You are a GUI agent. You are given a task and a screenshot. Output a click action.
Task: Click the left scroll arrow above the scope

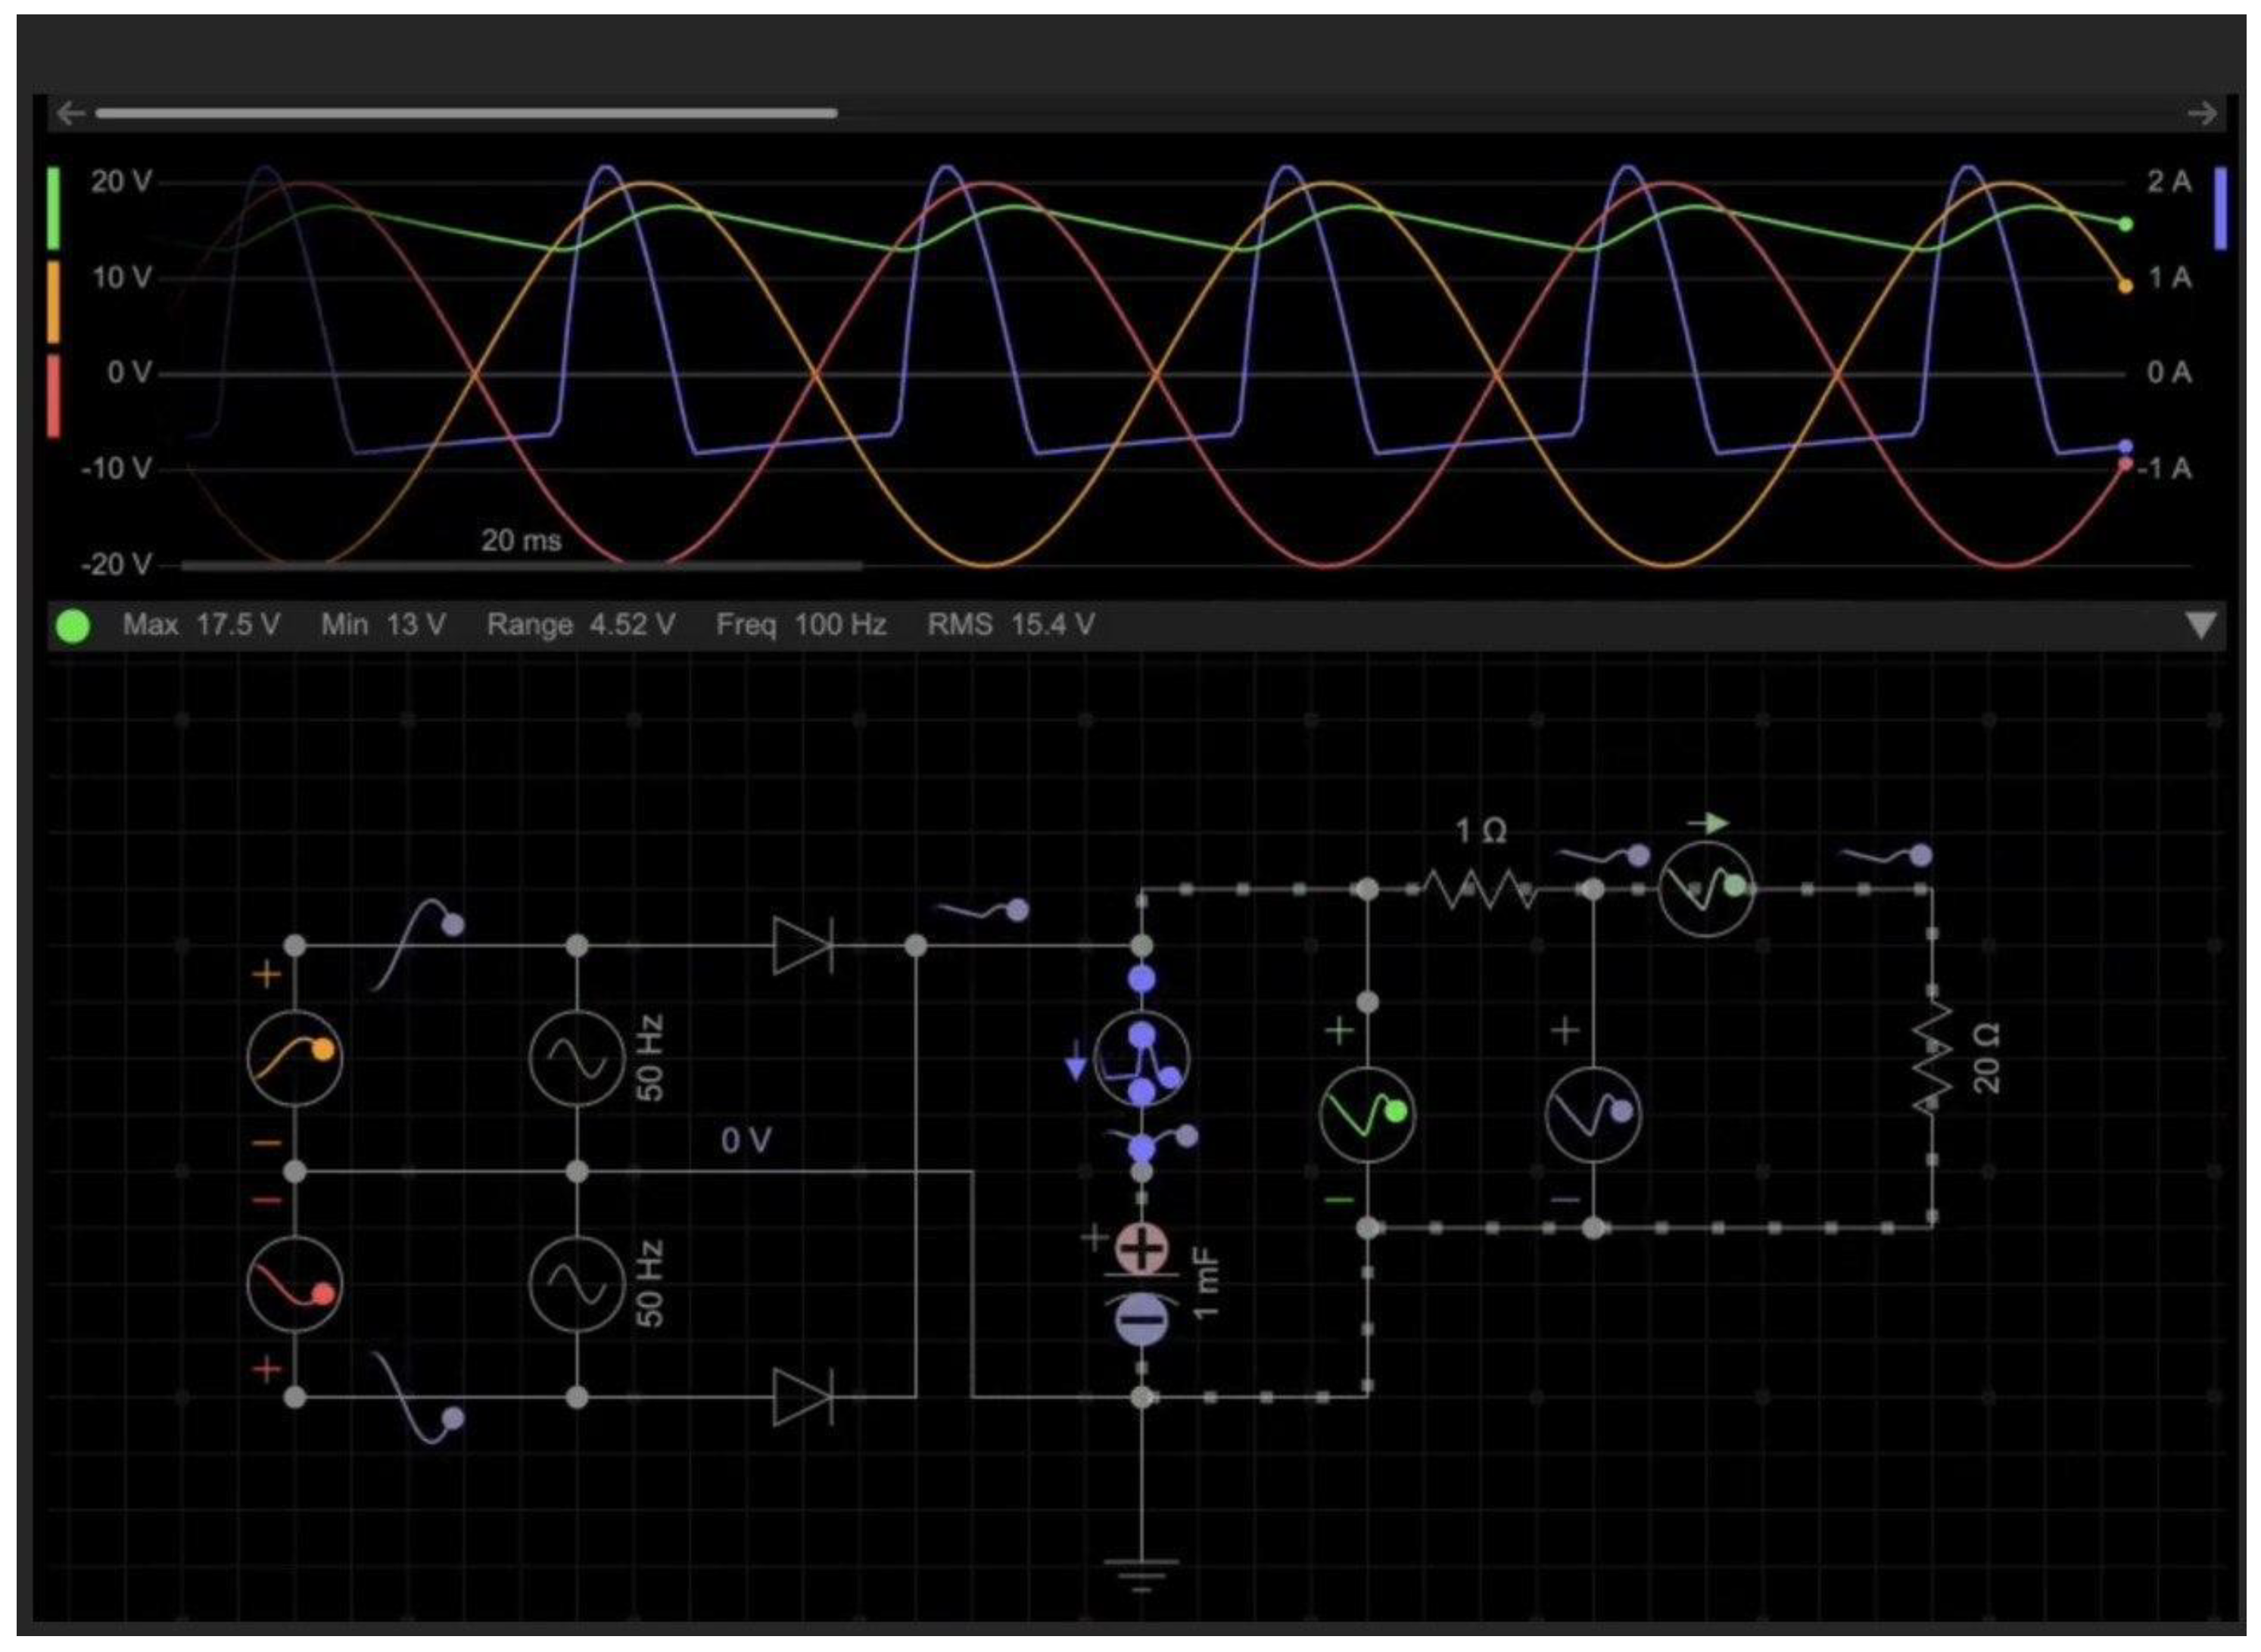[x=69, y=113]
